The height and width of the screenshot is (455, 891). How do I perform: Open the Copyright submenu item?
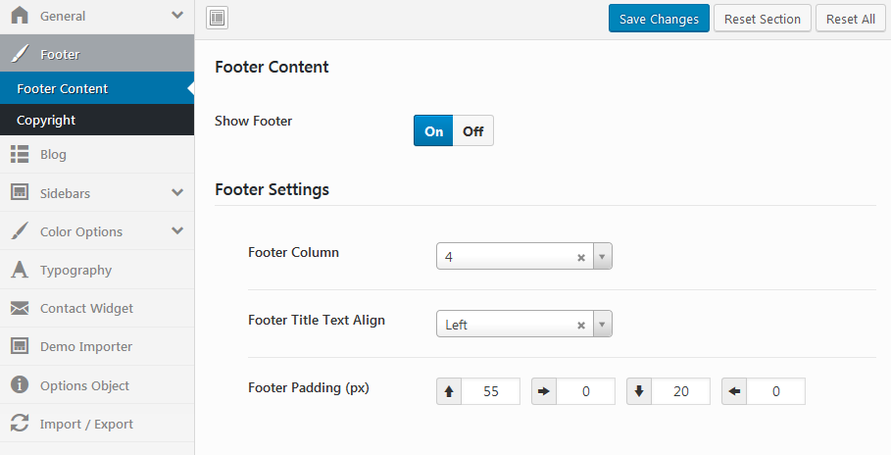[46, 120]
